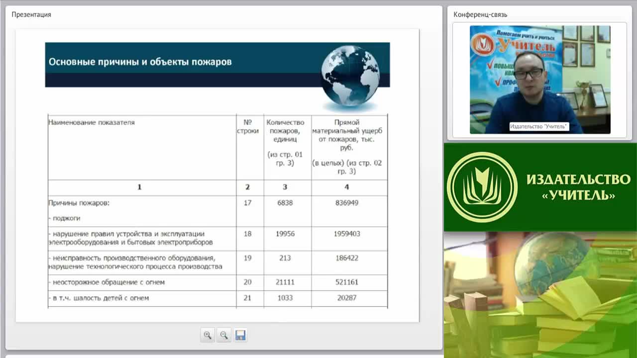Select table cell with value 1959403
The height and width of the screenshot is (358, 637).
pos(347,234)
